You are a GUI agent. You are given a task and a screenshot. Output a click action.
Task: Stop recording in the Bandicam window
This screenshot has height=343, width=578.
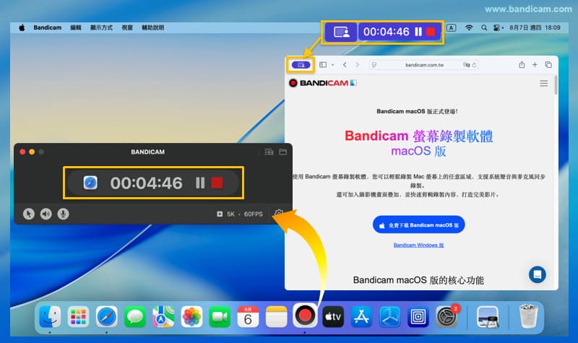click(217, 183)
